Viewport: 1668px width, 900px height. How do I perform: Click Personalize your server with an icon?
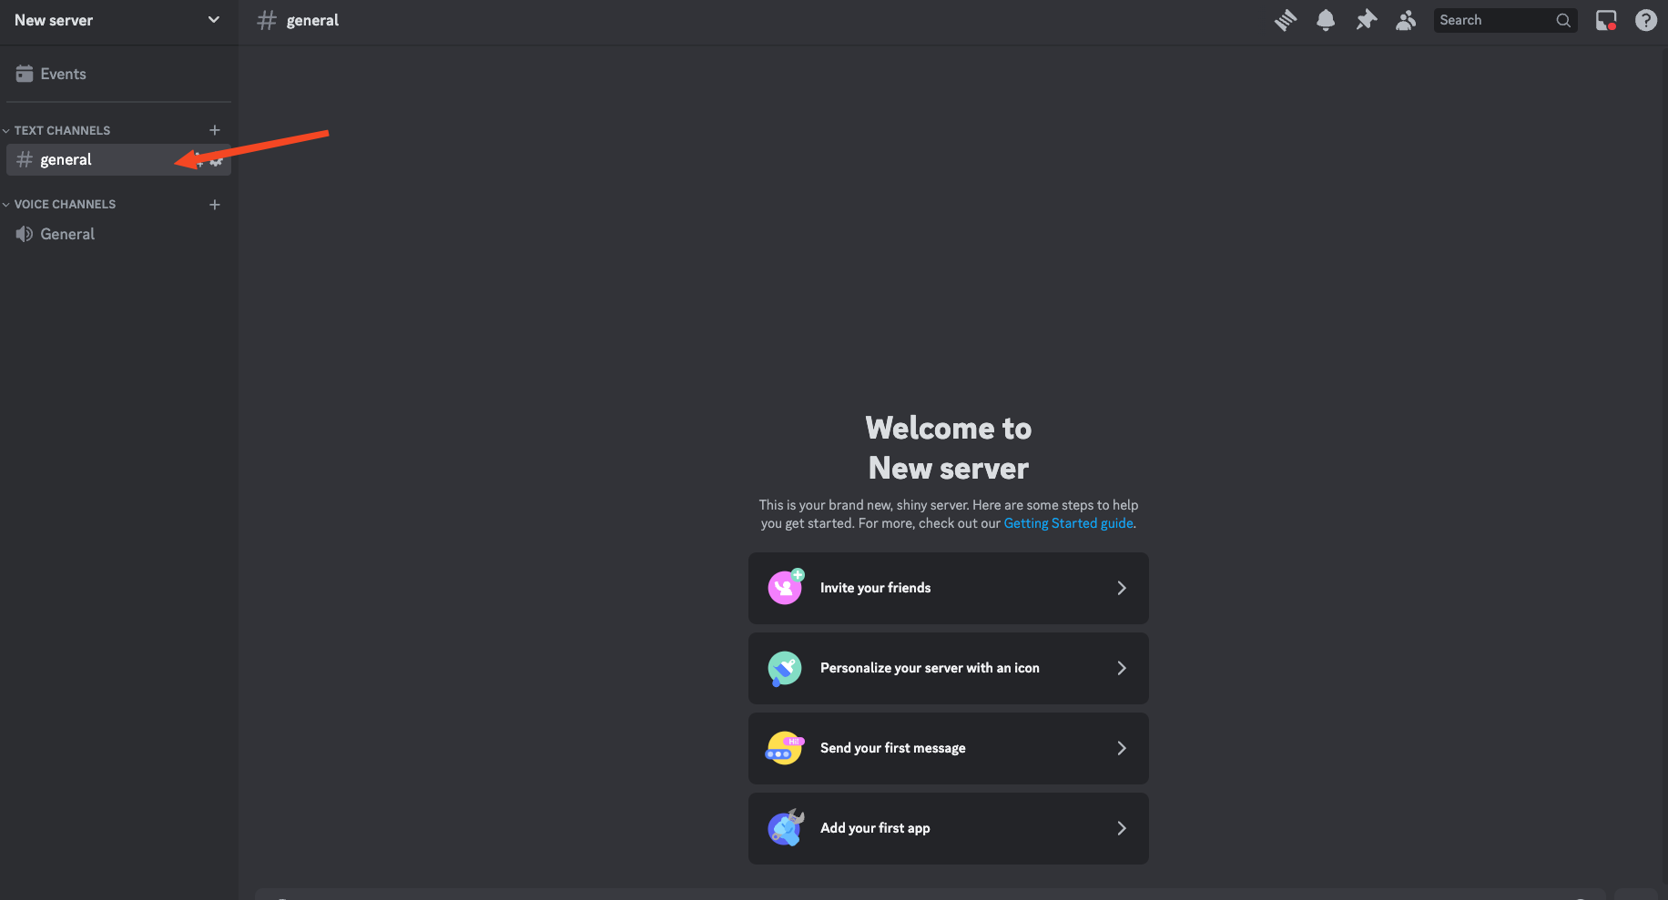tap(948, 668)
